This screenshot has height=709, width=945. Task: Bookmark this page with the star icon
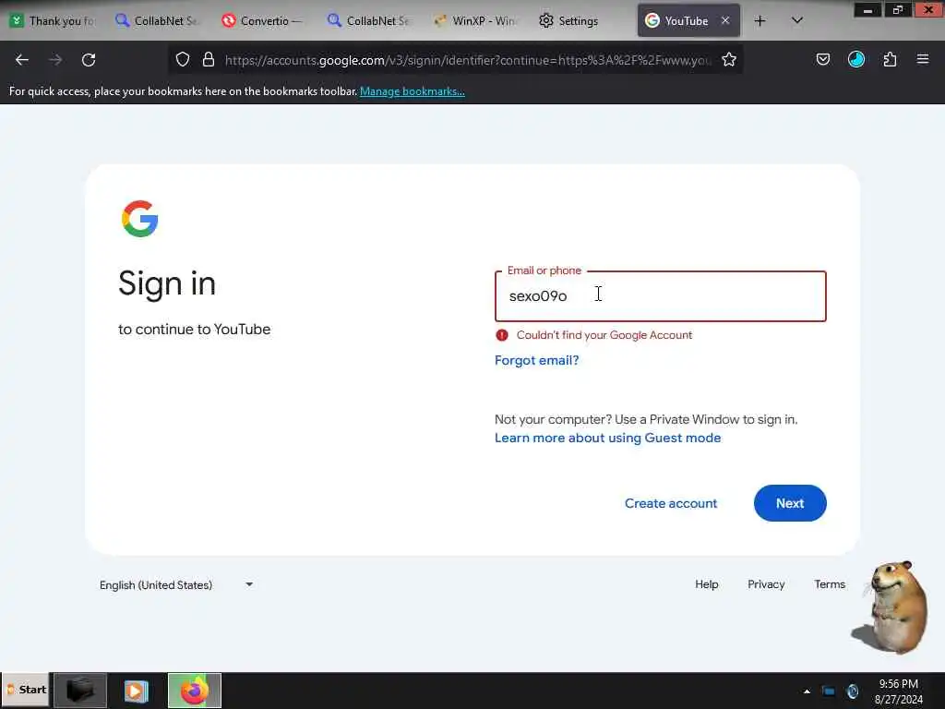[729, 59]
